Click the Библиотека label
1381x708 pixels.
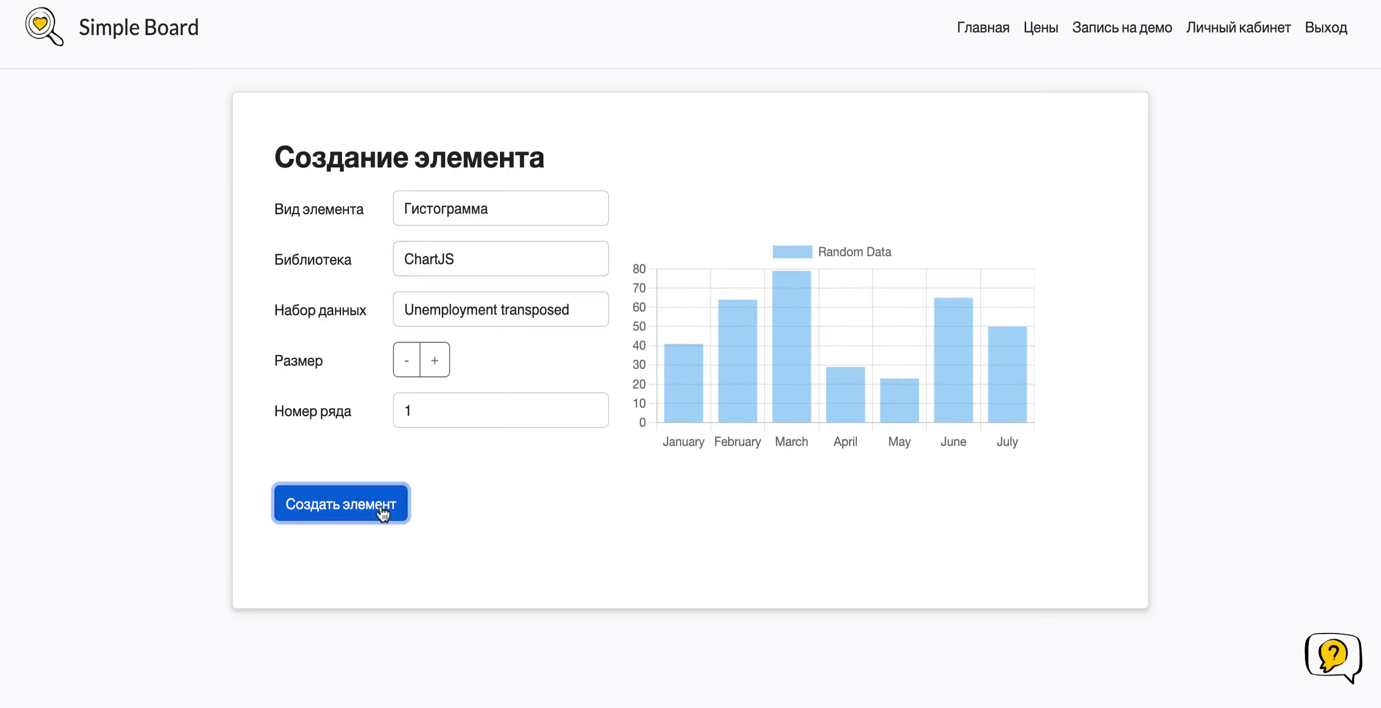312,260
